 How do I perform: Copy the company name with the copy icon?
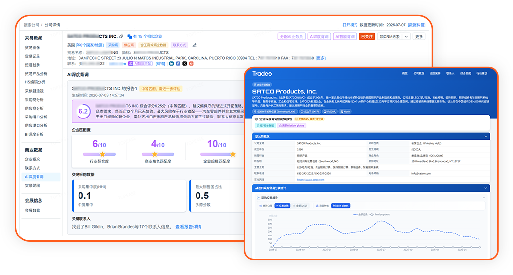coord(121,37)
